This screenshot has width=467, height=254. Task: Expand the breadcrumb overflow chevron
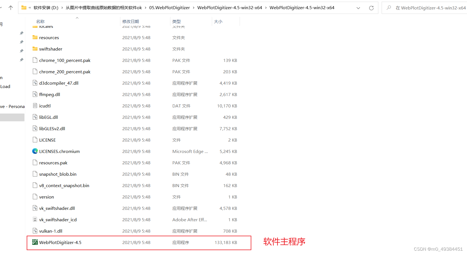tap(30, 8)
